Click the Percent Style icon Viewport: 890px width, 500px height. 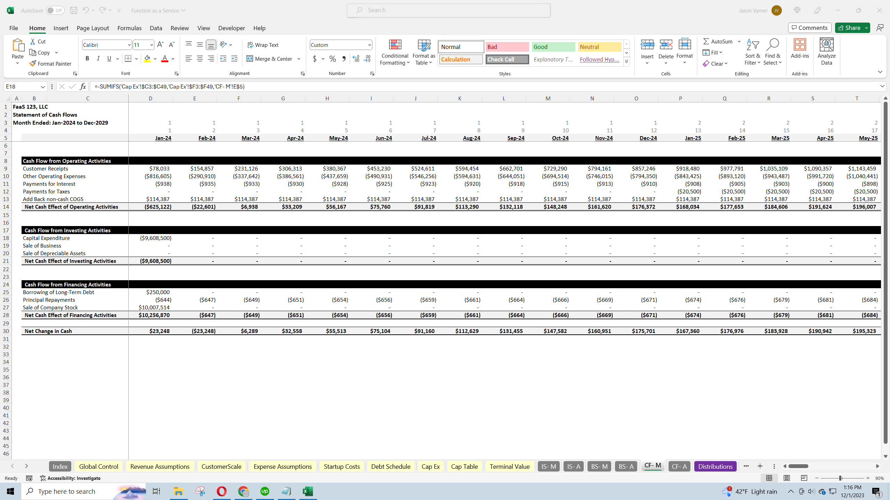click(332, 59)
